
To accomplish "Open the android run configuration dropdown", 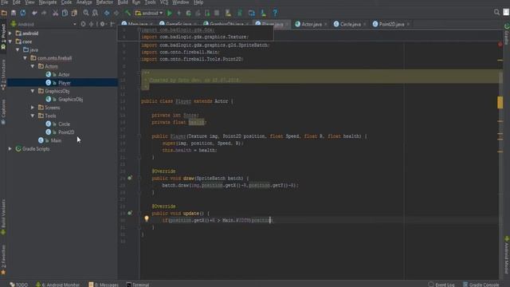I will click(x=149, y=13).
